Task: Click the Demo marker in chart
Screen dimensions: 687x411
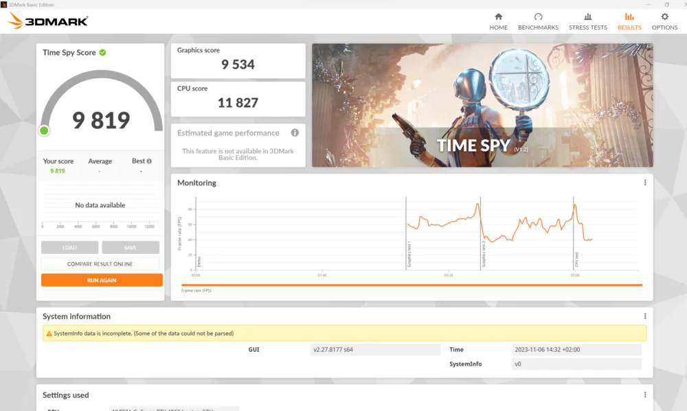Action: pyautogui.click(x=199, y=261)
